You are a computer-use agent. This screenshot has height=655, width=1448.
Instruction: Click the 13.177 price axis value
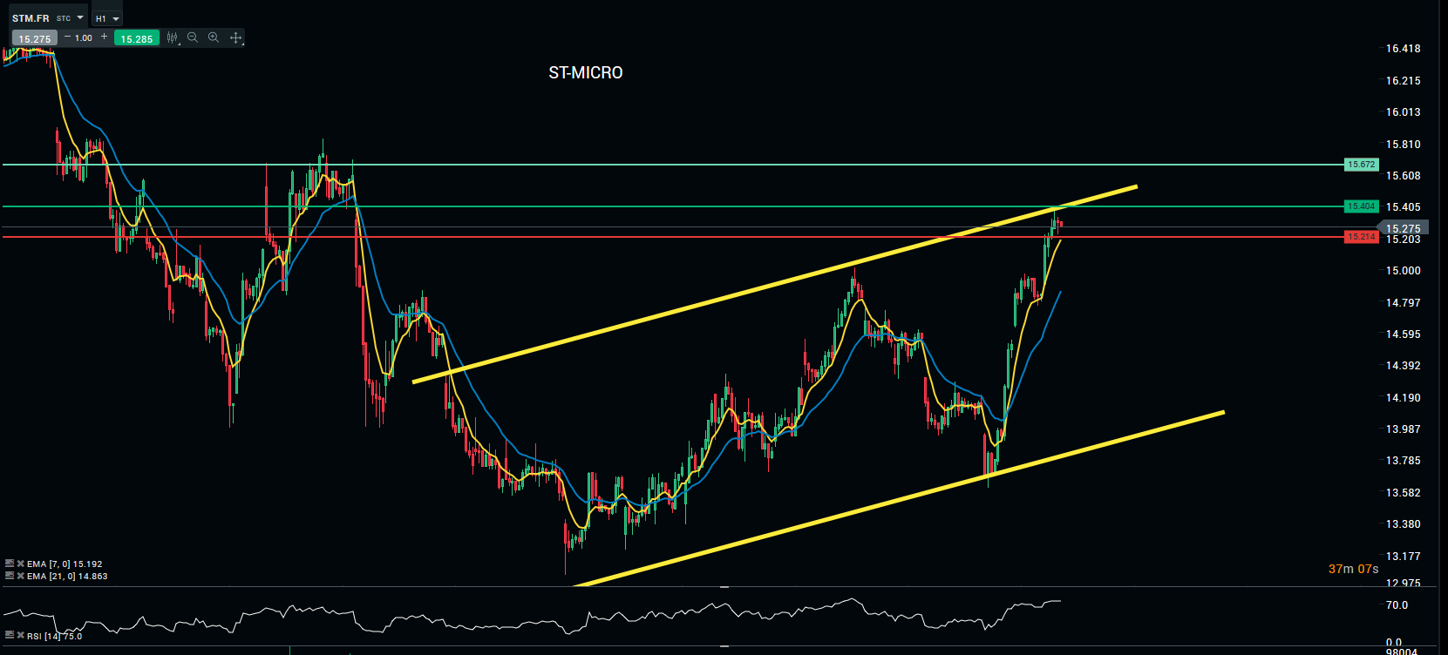[x=1404, y=557]
